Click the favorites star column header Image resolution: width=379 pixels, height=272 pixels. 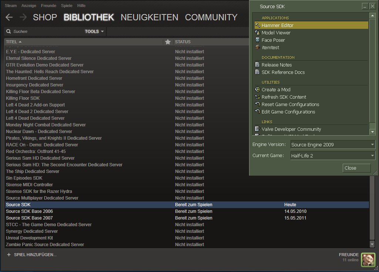[168, 42]
